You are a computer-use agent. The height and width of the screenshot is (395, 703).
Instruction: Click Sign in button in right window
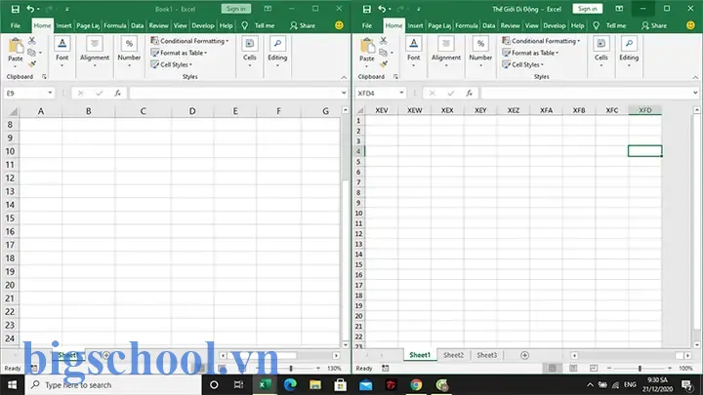point(588,9)
